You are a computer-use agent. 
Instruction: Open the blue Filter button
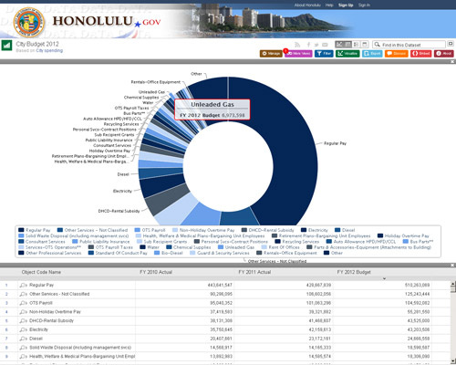click(324, 54)
